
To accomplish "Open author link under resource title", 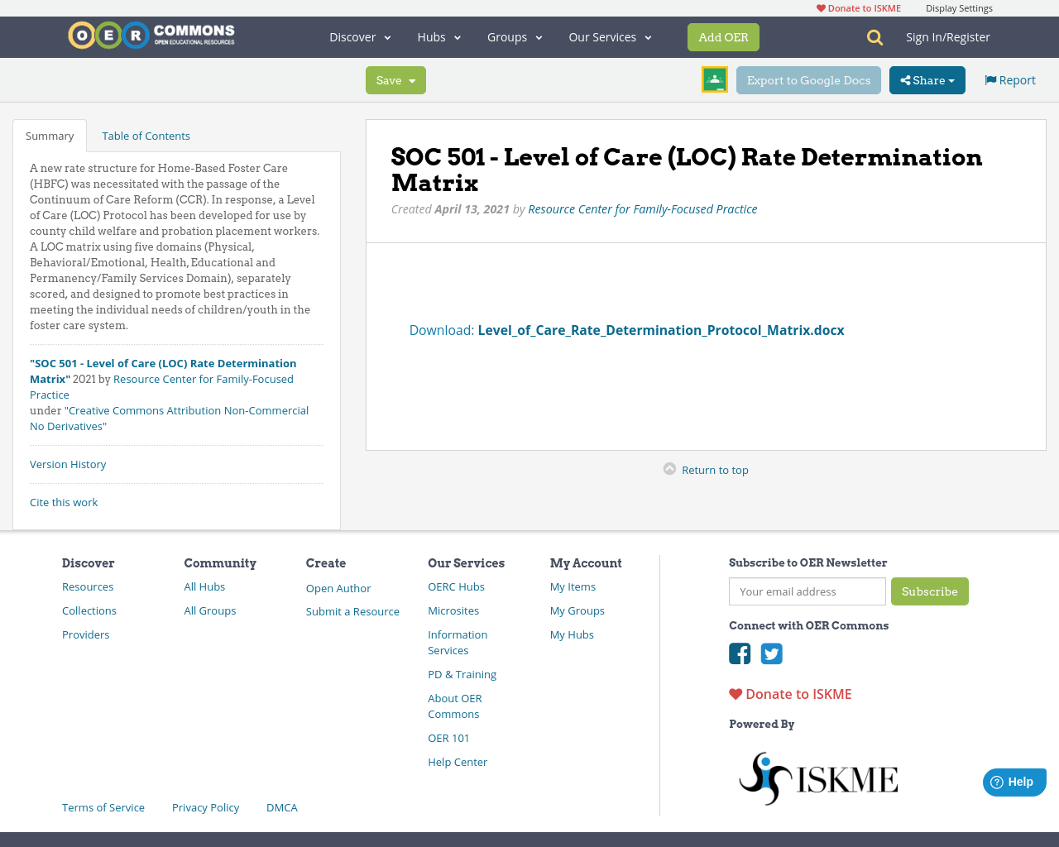I will [x=643, y=209].
